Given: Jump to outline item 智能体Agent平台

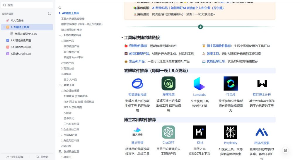Looking at the screenshot, I should (74, 57).
